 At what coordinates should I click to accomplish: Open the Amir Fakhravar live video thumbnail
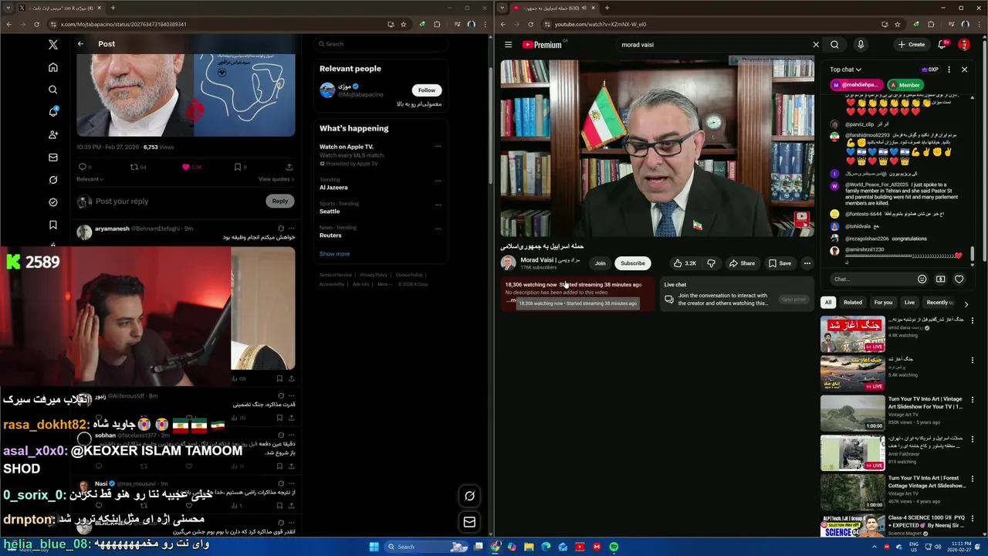(x=853, y=452)
